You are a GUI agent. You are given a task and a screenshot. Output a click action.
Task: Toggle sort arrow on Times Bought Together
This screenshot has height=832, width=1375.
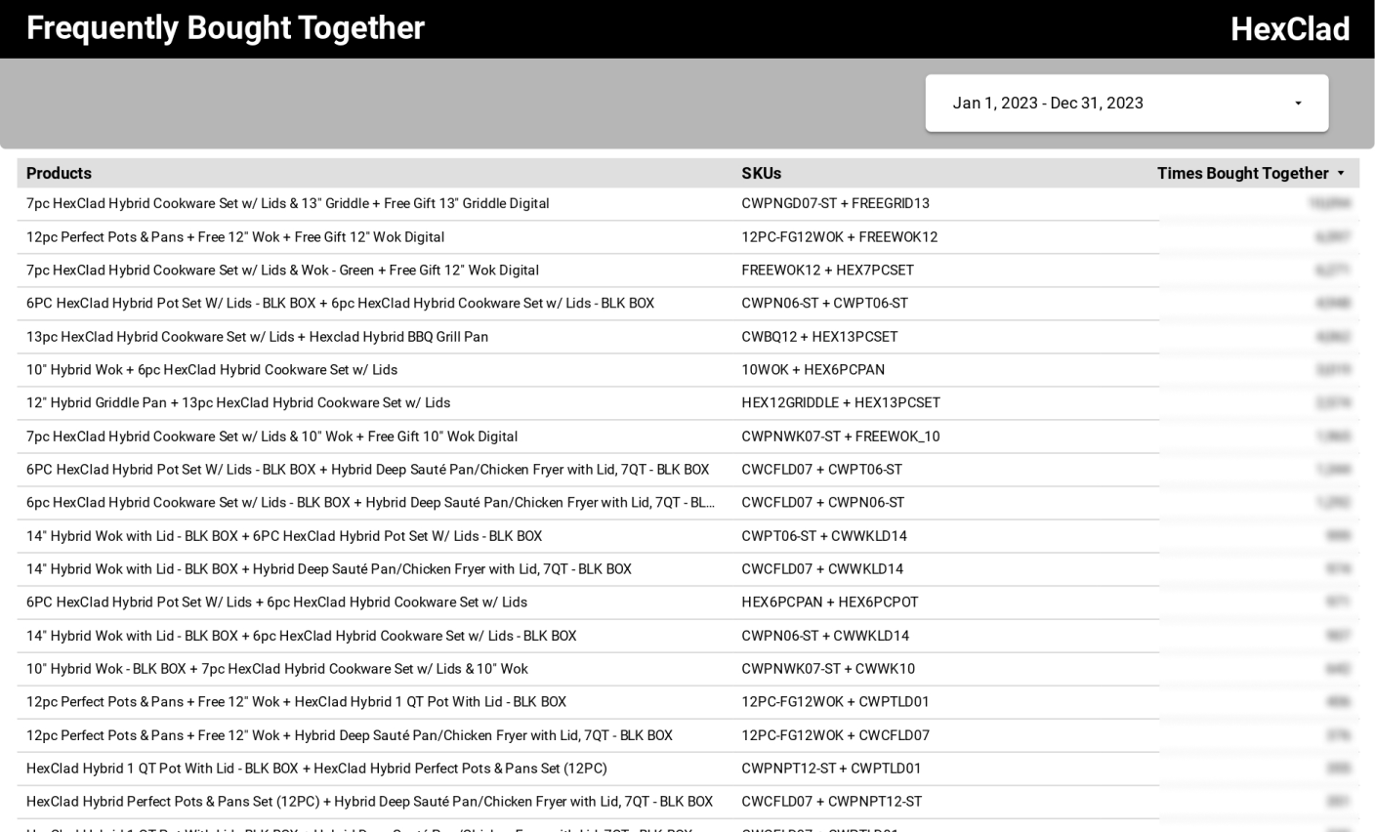click(1341, 174)
